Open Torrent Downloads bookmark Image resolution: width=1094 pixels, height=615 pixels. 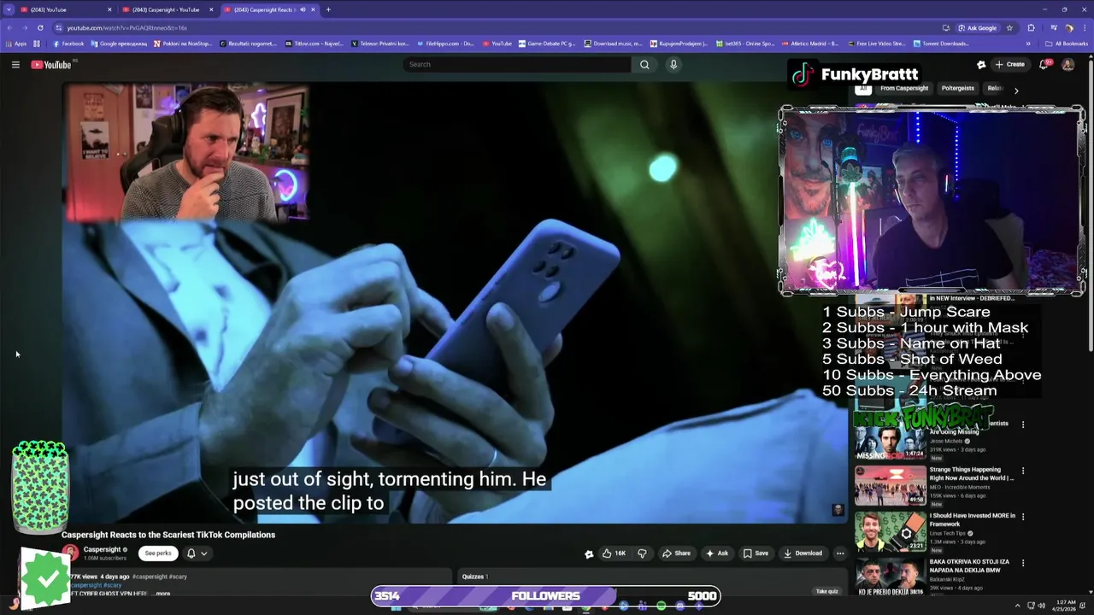[x=941, y=44]
